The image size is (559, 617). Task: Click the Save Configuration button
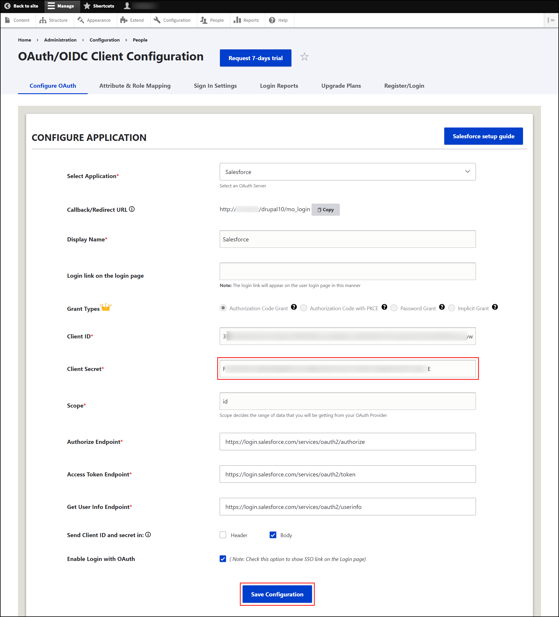(277, 594)
